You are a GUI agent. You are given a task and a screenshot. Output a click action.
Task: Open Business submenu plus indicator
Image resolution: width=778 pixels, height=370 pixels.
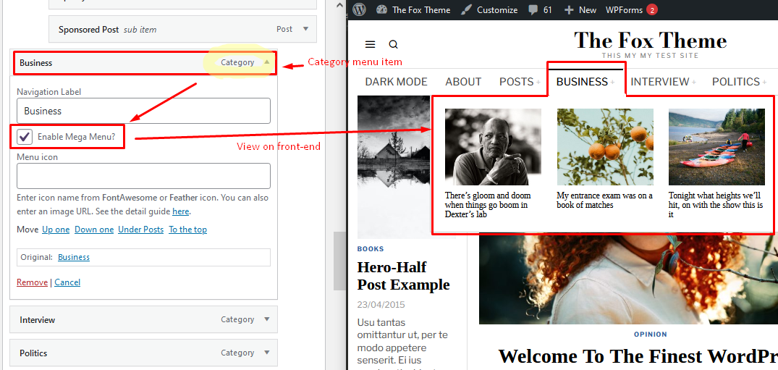612,83
